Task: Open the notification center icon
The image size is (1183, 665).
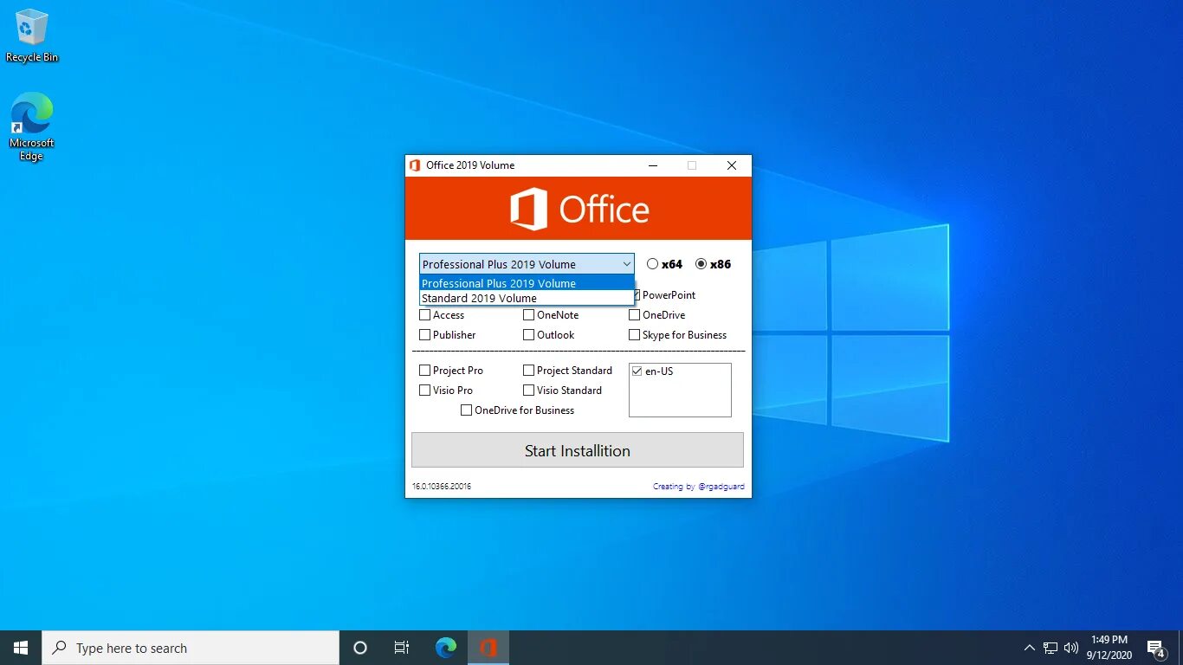Action: [x=1156, y=648]
